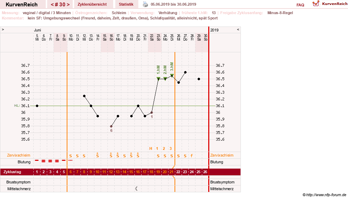The width and height of the screenshot is (348, 199).
Task: Click the 36.6 temperature point on June 27
Action: 185,72
